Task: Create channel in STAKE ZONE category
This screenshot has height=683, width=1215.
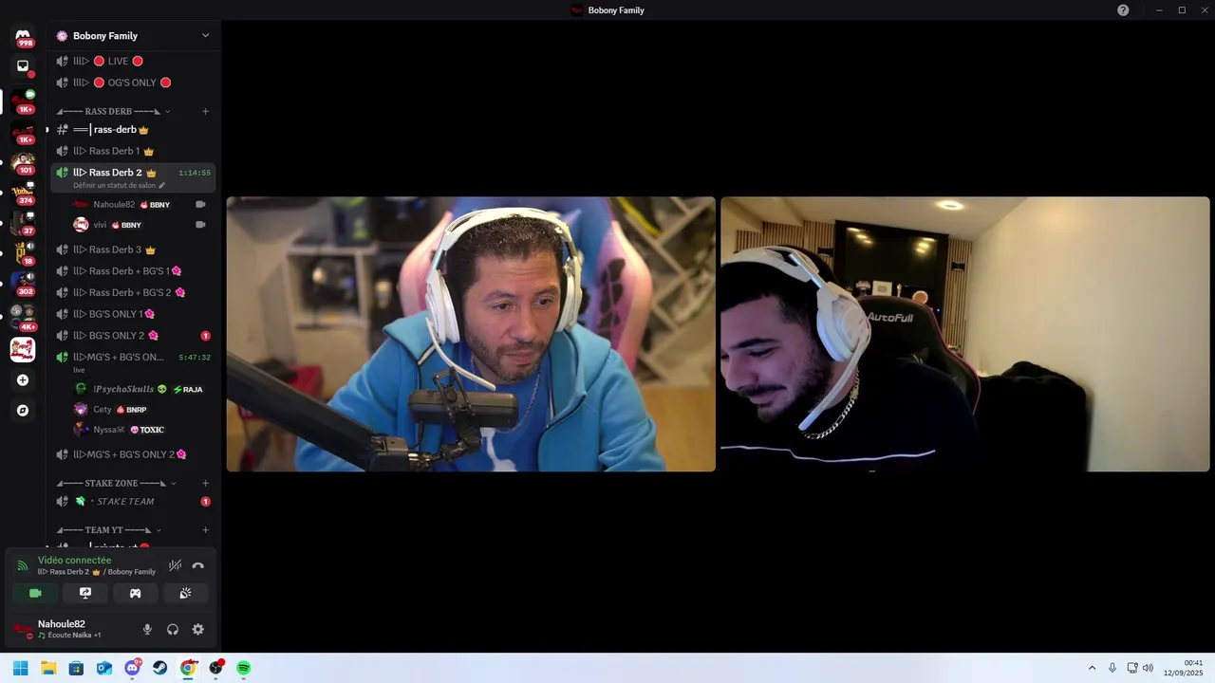Action: coord(205,483)
